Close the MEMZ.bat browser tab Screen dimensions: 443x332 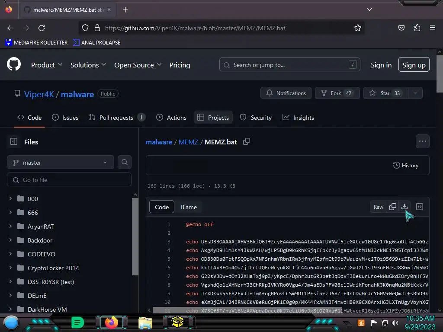pyautogui.click(x=109, y=10)
